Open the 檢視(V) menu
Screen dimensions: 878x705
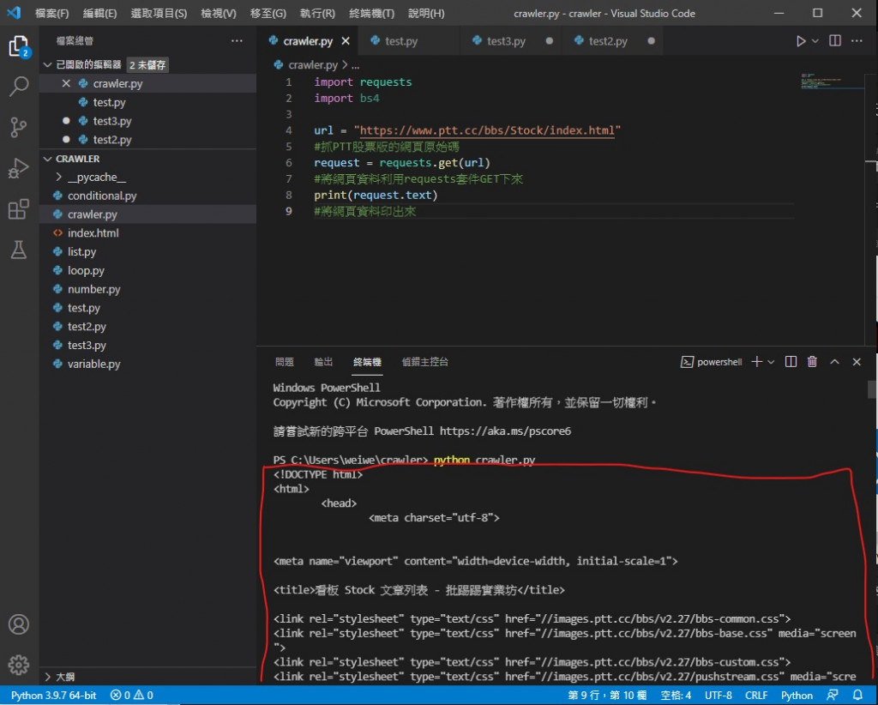pyautogui.click(x=219, y=13)
